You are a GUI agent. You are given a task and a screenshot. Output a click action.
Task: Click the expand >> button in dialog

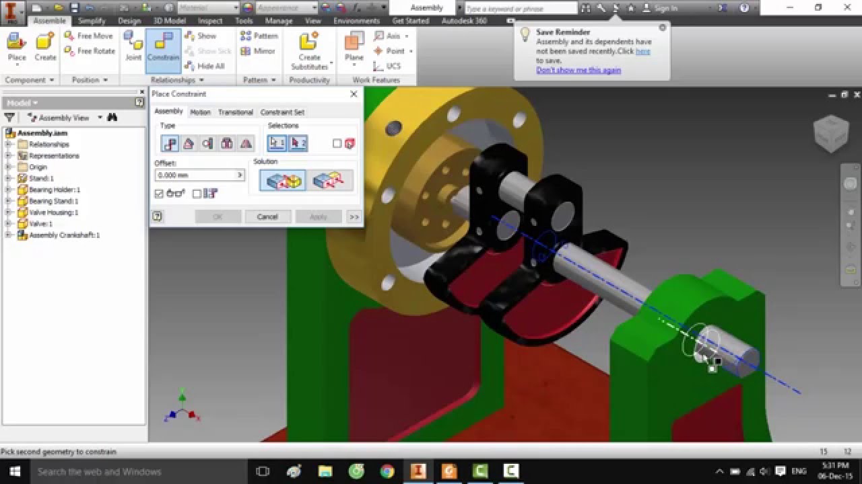coord(354,216)
